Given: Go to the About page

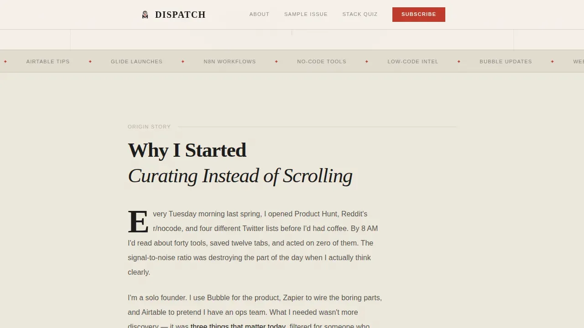Looking at the screenshot, I should (x=259, y=14).
